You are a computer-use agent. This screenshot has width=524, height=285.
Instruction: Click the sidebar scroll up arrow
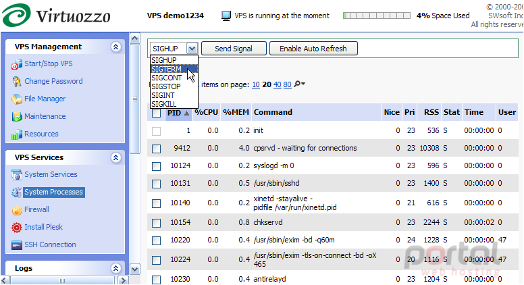pos(134,38)
